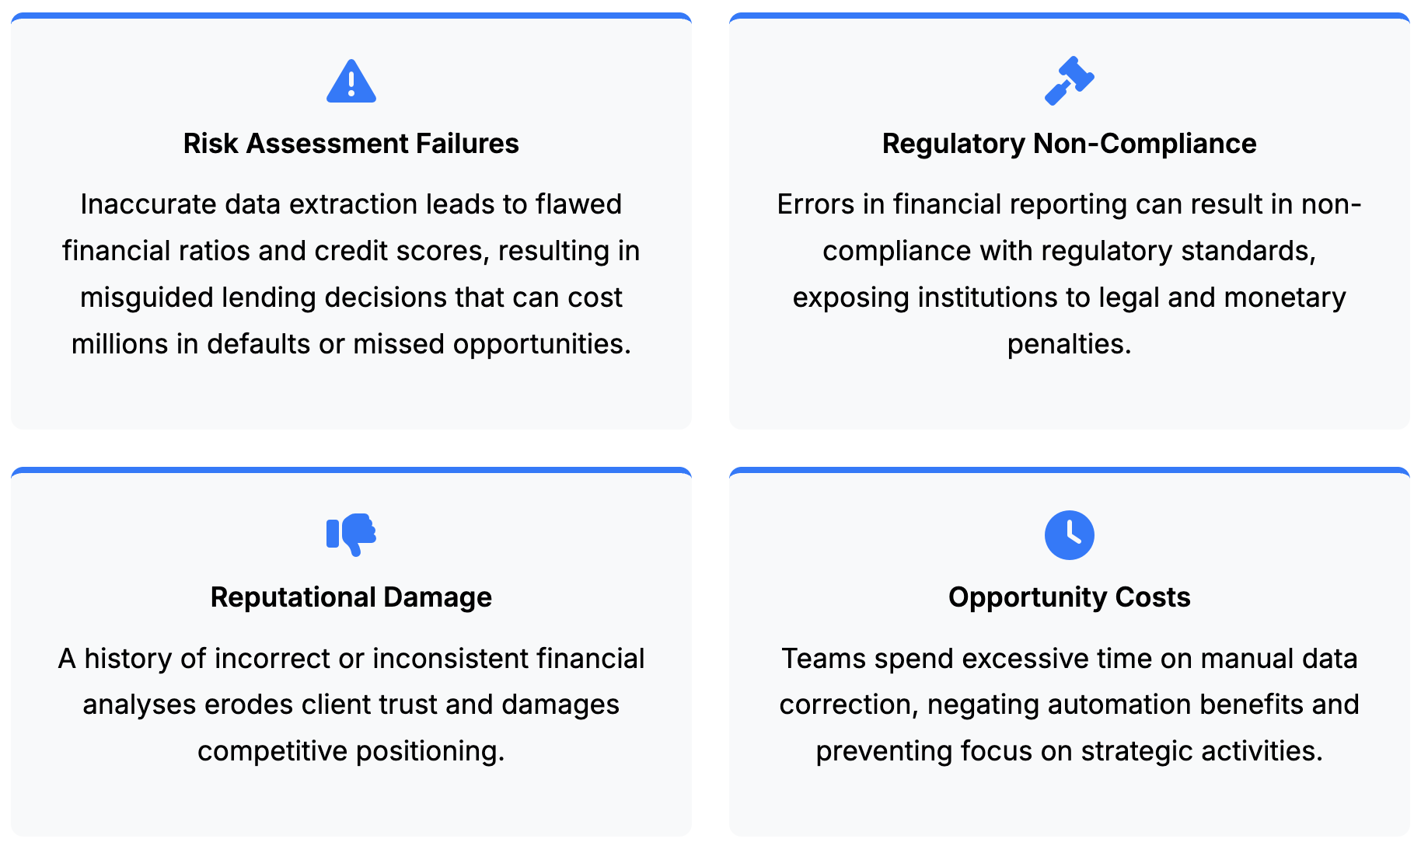The height and width of the screenshot is (856, 1421).
Task: Click the line starting "Inaccurate data extraction"
Action: (x=351, y=204)
